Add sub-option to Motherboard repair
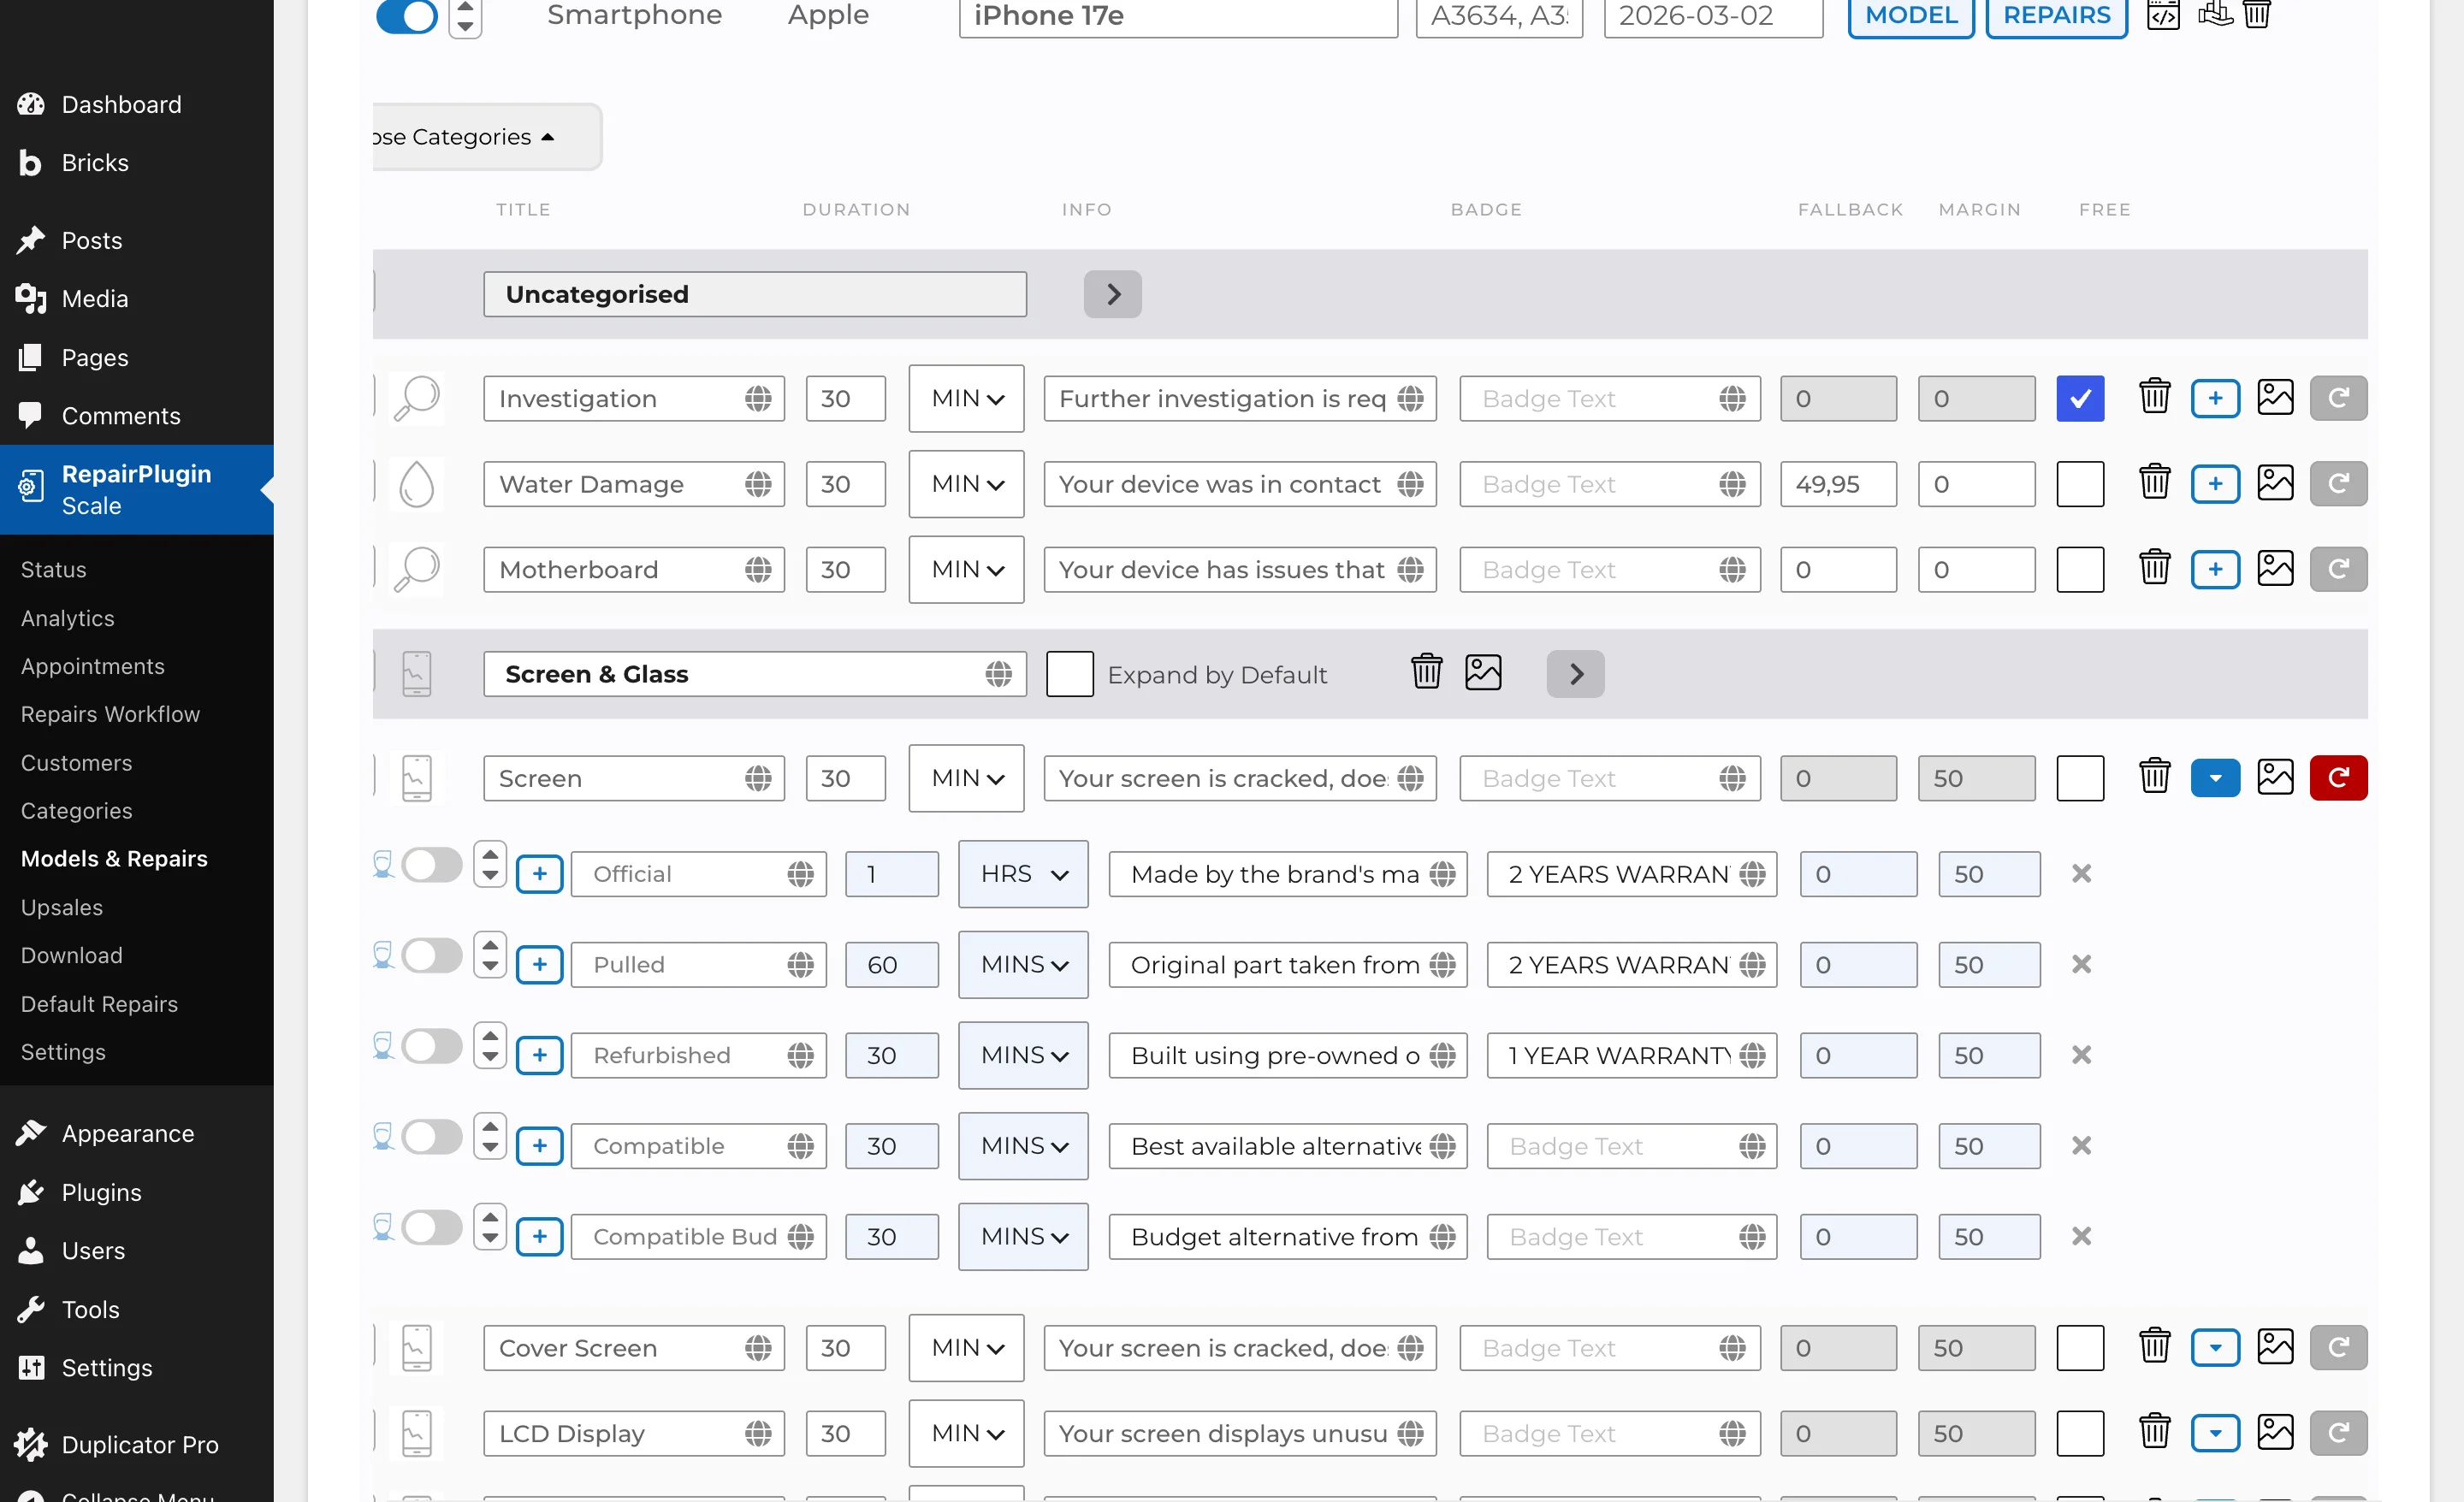Image resolution: width=2464 pixels, height=1502 pixels. tap(2214, 569)
